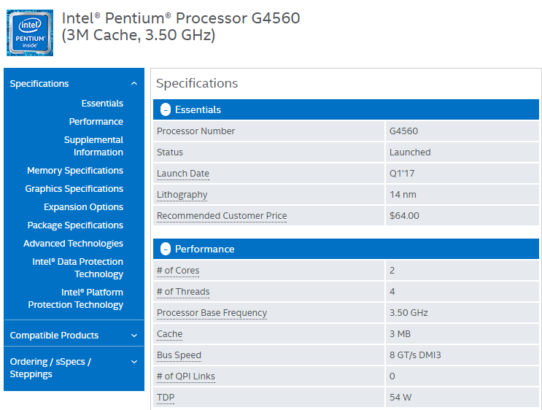Select the 3.50 GHz frequency value

tap(409, 313)
